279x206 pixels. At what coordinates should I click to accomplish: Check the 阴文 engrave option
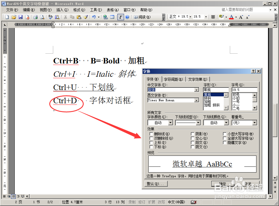pyautogui.click(x=193, y=147)
